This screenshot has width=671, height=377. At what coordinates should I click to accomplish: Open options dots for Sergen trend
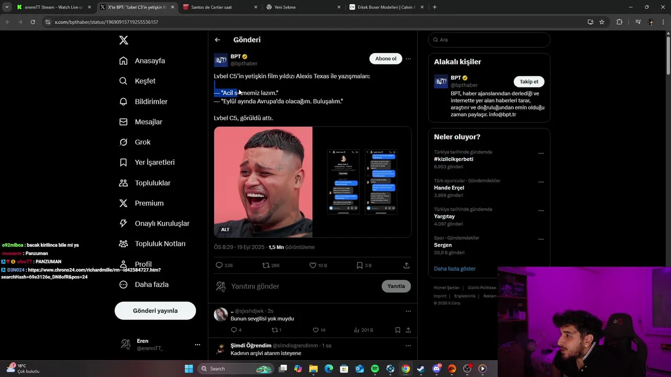541,240
